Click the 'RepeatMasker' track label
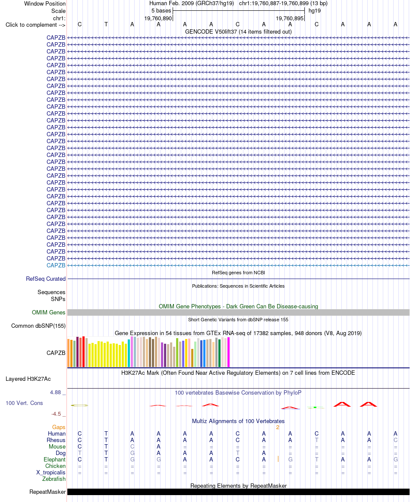This screenshot has width=410, height=502. (47, 492)
